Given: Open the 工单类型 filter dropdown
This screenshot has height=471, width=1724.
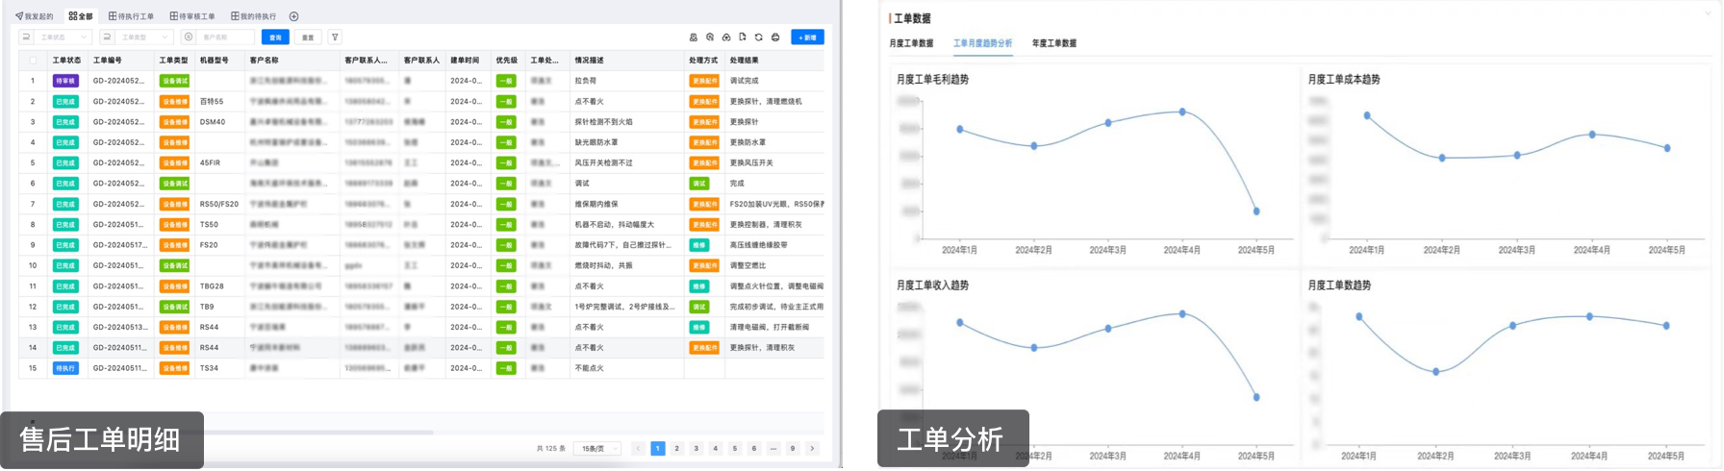Looking at the screenshot, I should [x=145, y=37].
